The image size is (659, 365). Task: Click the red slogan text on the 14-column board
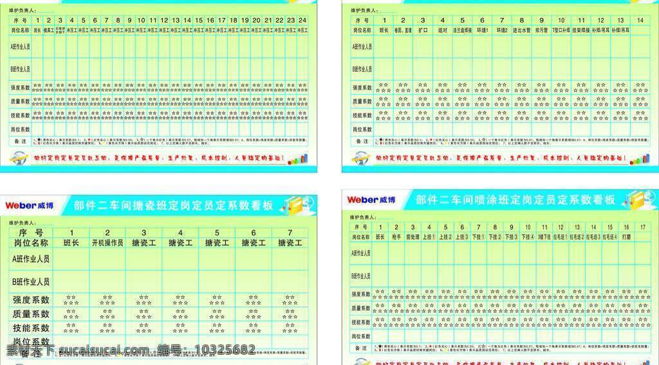coord(501,158)
